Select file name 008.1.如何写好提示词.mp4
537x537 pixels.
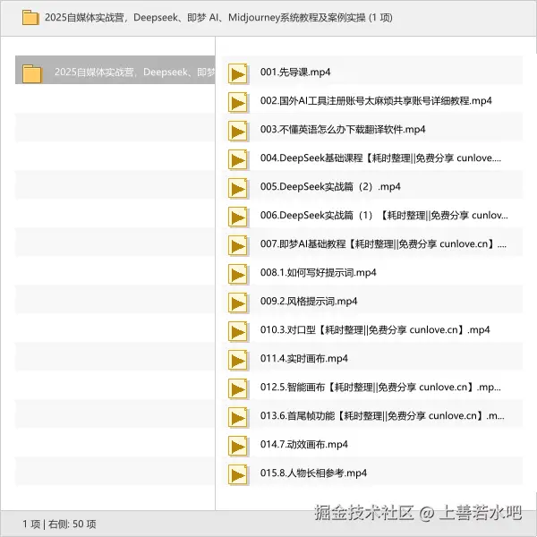(x=318, y=273)
